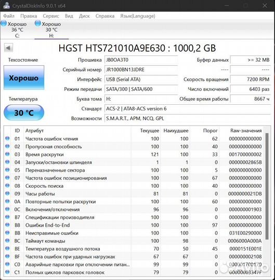
Task: Click the Текущее column header
Action: [146, 131]
